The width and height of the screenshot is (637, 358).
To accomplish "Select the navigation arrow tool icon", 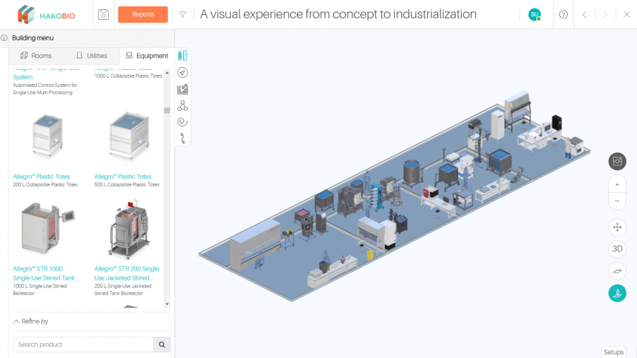I will (182, 73).
